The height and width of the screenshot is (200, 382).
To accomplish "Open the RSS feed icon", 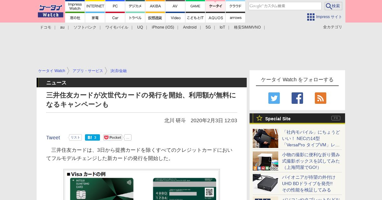I will point(321,98).
